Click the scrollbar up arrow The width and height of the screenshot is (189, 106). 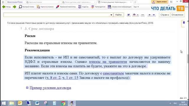pyautogui.click(x=188, y=21)
